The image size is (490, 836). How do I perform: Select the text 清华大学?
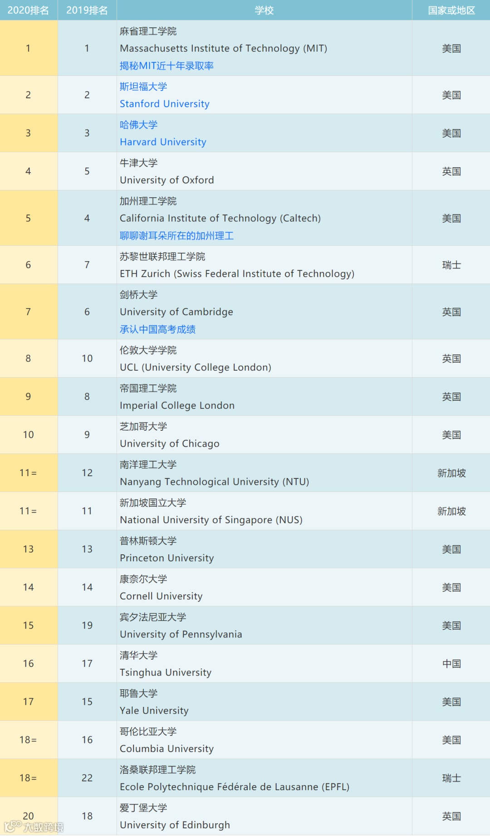tap(139, 656)
